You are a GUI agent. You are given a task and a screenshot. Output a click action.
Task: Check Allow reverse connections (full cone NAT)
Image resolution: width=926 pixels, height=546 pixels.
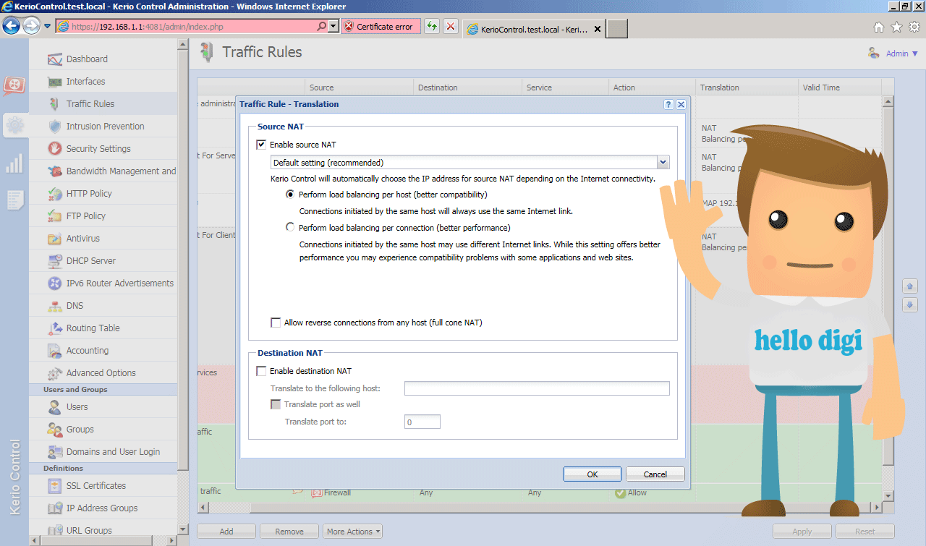[x=276, y=323]
